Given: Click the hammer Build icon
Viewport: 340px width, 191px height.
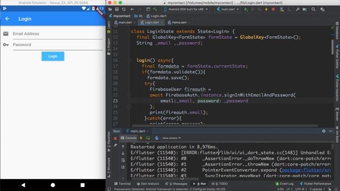Looking at the screenshot, I should point(155,10).
